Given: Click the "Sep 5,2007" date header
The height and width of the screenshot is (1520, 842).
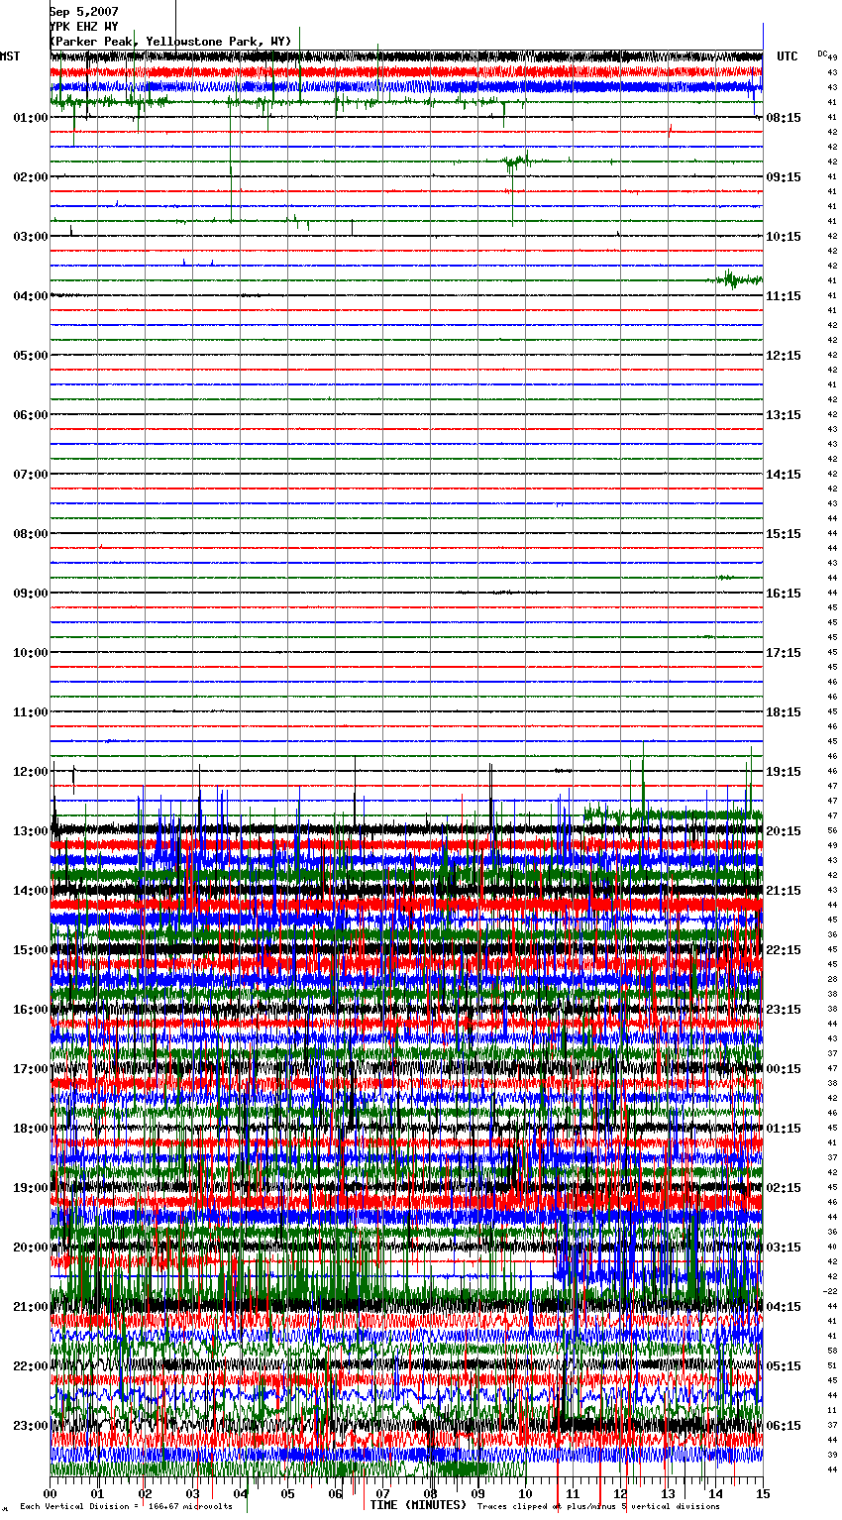Looking at the screenshot, I should (84, 12).
